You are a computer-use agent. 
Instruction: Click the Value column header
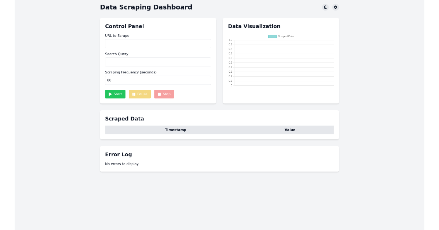click(290, 130)
